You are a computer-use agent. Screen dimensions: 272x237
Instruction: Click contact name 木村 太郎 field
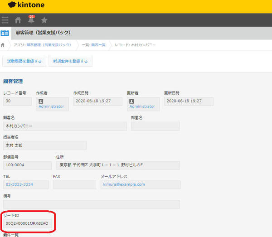(45, 145)
